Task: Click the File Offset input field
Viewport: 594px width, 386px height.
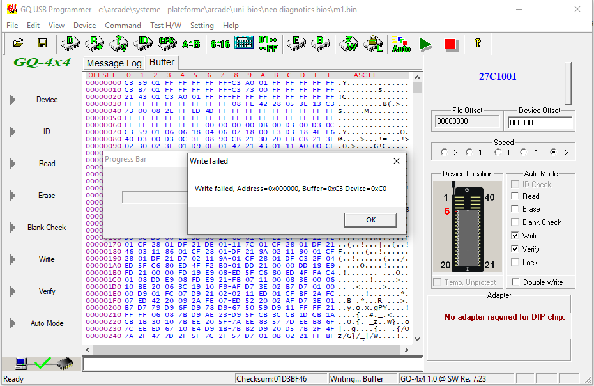Action: 467,121
